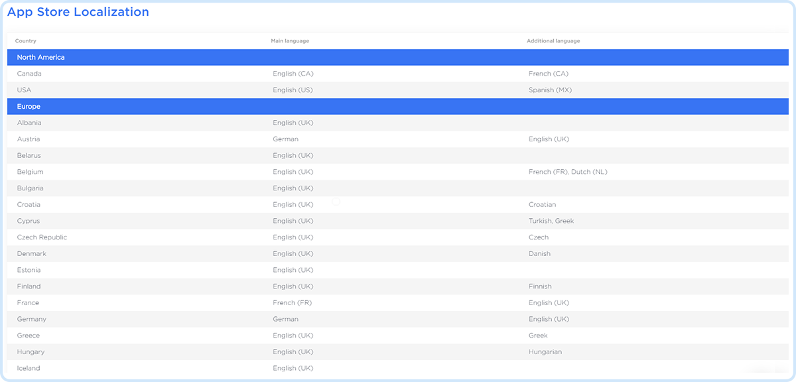Collapse the Europe group row
The image size is (796, 382).
pyautogui.click(x=29, y=107)
